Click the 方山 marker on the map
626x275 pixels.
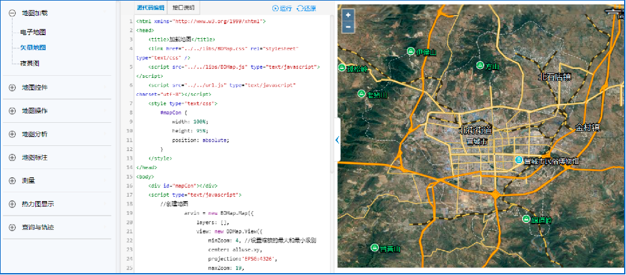(x=480, y=66)
